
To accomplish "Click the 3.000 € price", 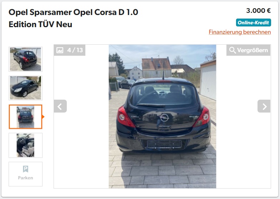I will click(x=259, y=11).
